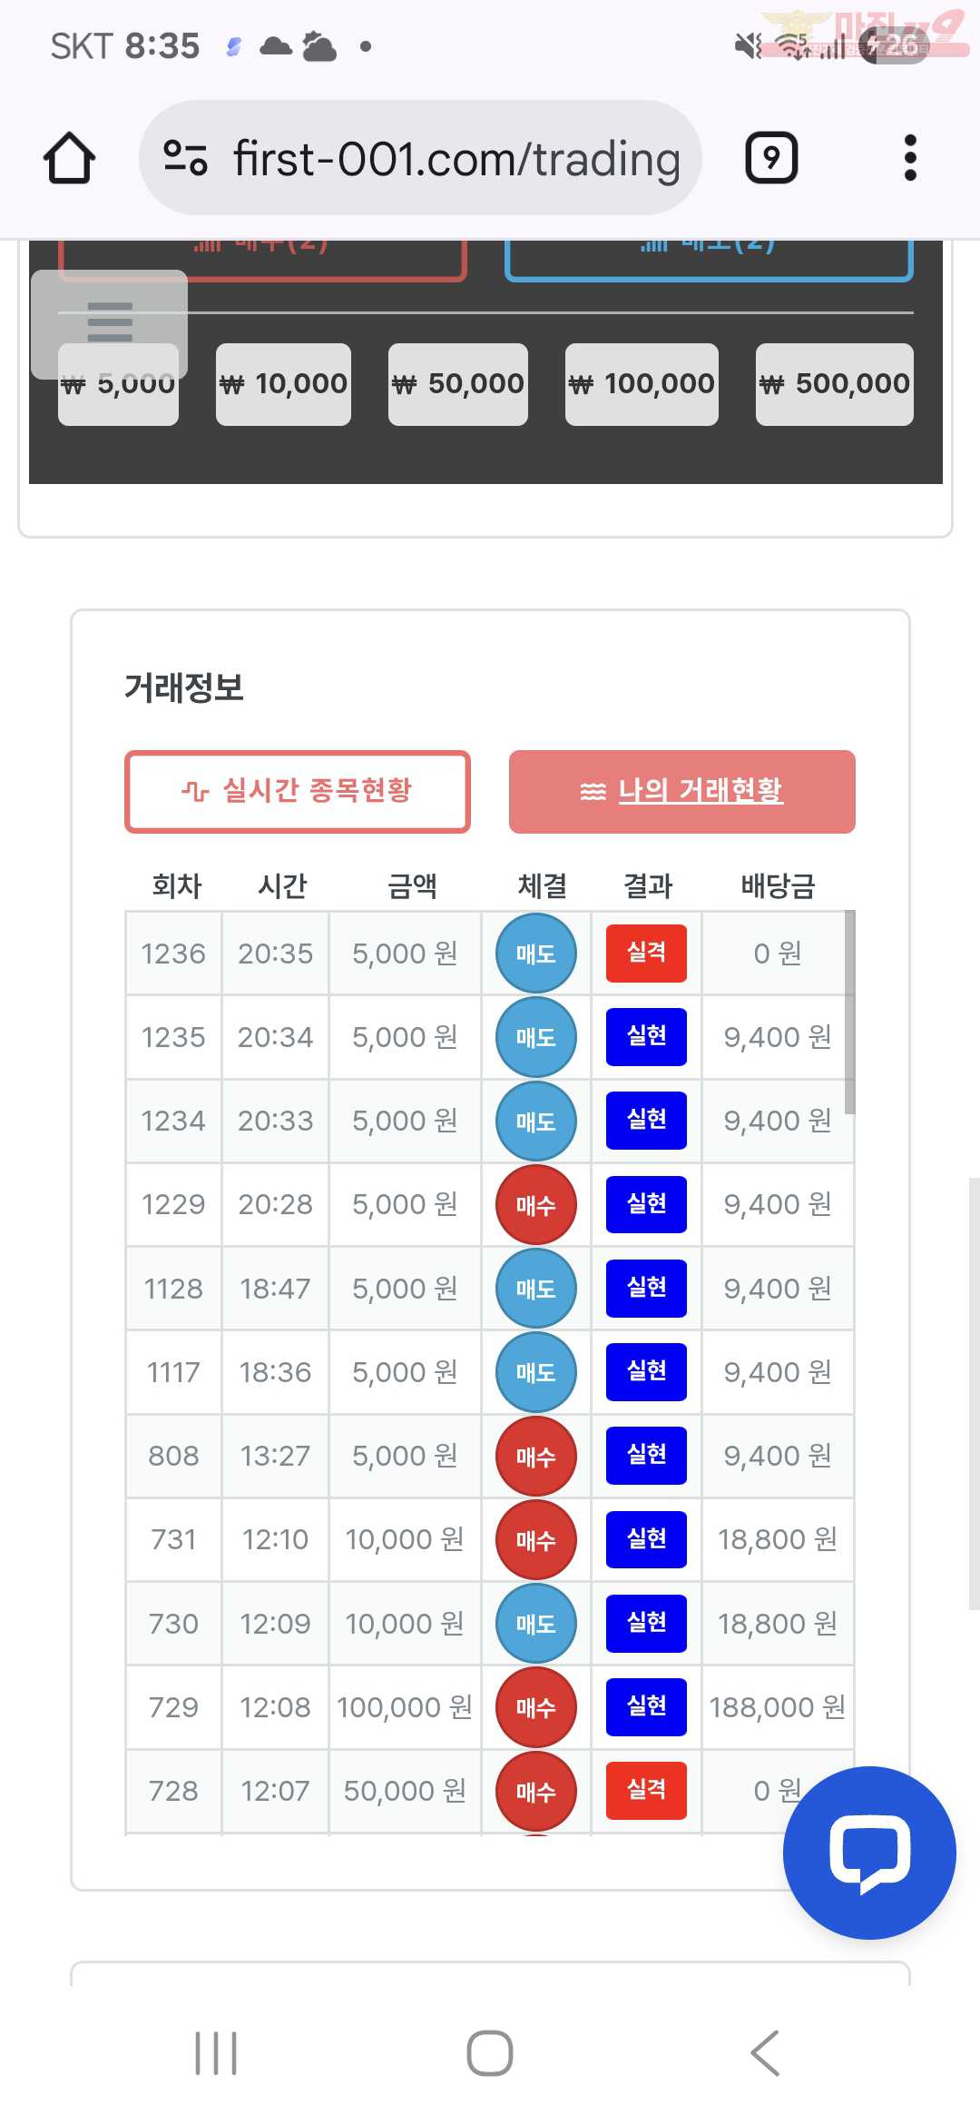Switch to the 실시간 종목현황 tab
The image size is (980, 2125).
[x=297, y=791]
